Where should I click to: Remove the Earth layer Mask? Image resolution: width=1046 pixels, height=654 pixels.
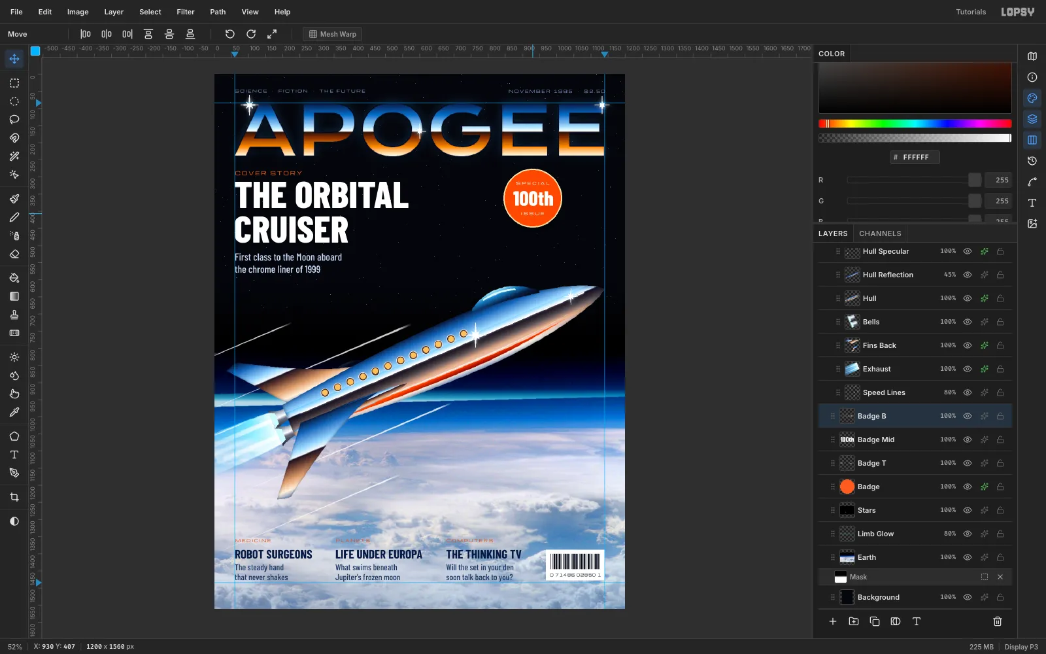click(1000, 577)
